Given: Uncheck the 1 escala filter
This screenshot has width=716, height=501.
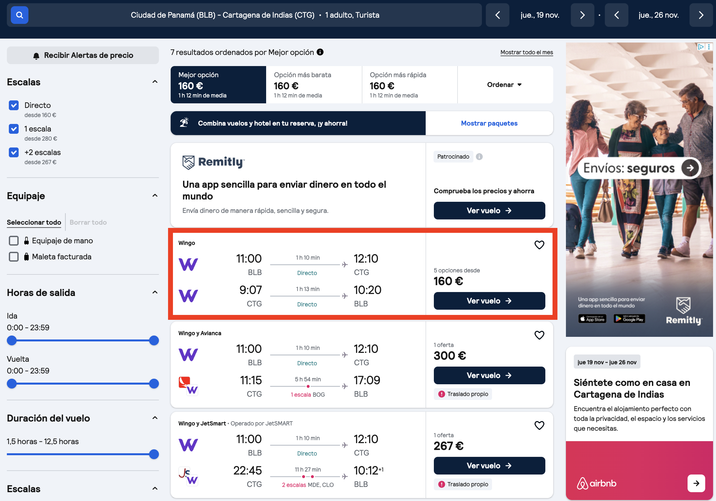Looking at the screenshot, I should [x=14, y=129].
